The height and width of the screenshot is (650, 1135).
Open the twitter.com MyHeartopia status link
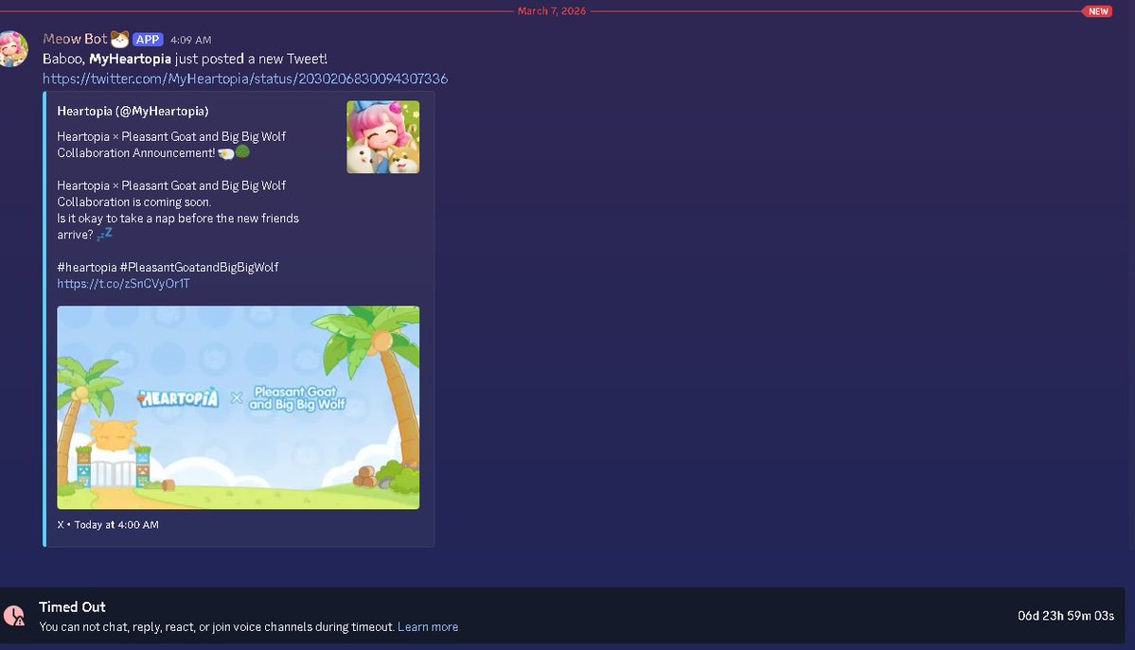(244, 79)
